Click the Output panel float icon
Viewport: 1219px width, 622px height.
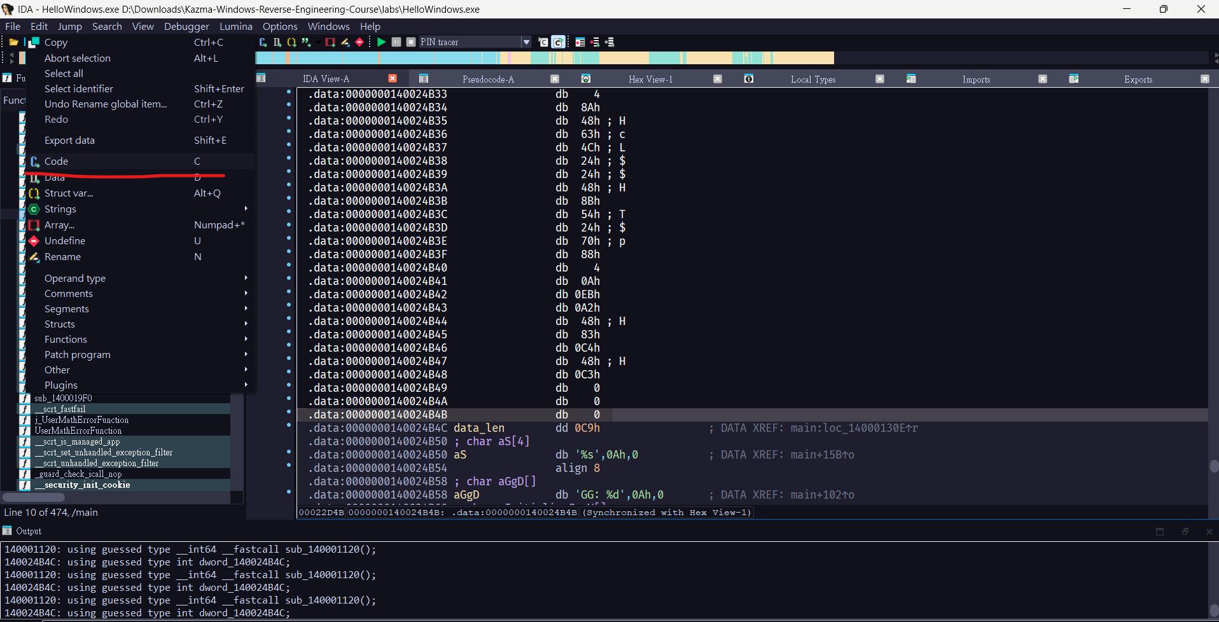click(x=1185, y=531)
